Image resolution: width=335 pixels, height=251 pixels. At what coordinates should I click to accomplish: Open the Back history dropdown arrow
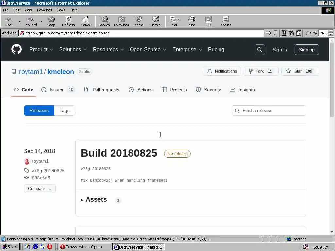tap(20, 21)
